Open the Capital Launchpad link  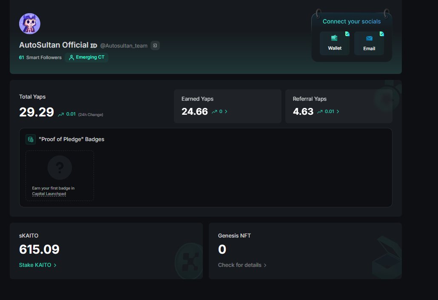(x=49, y=194)
